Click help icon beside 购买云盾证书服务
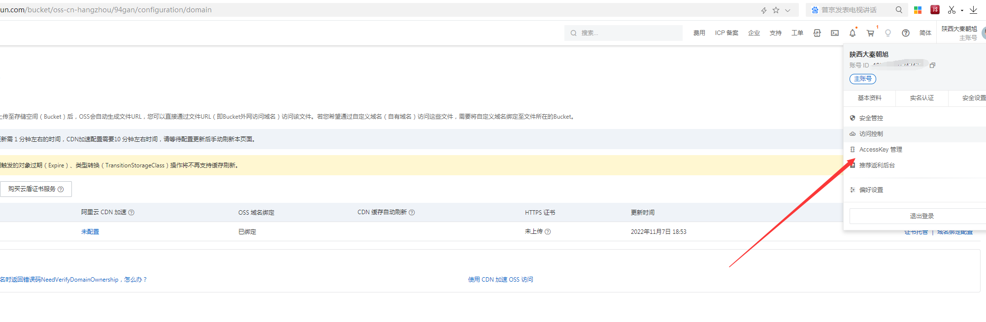Viewport: 986px width, 322px height. coord(61,189)
